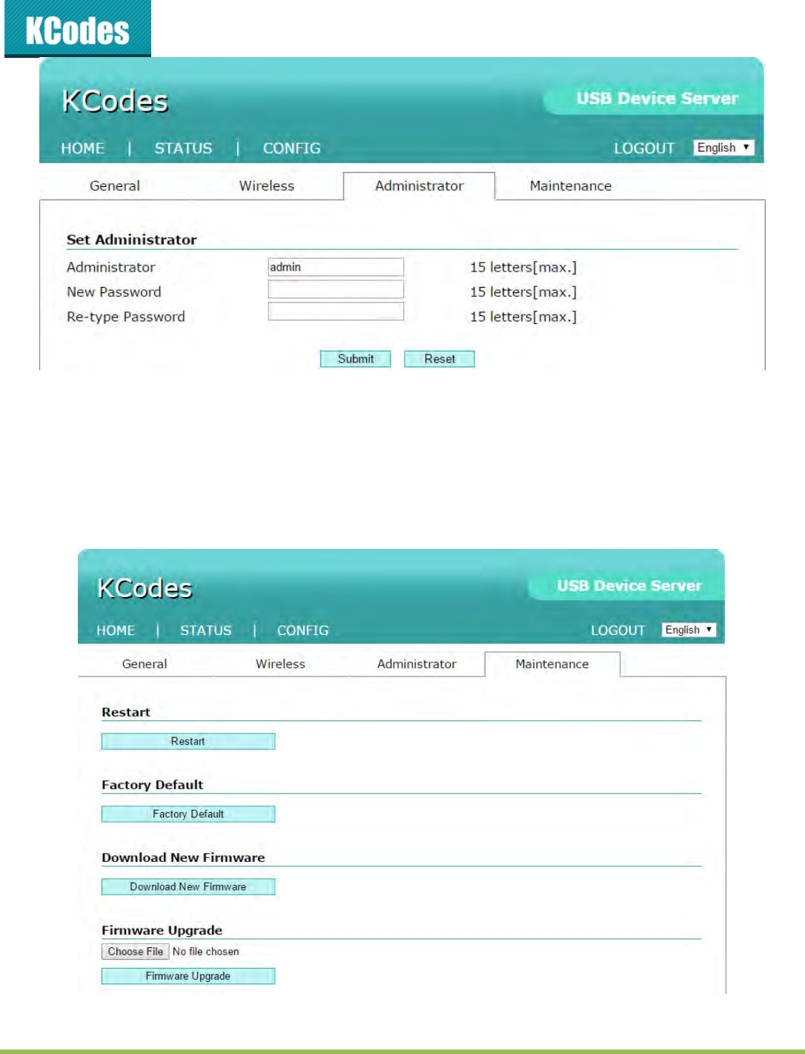805x1054 pixels.
Task: Click LOGOUT on the Maintenance page
Action: 617,630
